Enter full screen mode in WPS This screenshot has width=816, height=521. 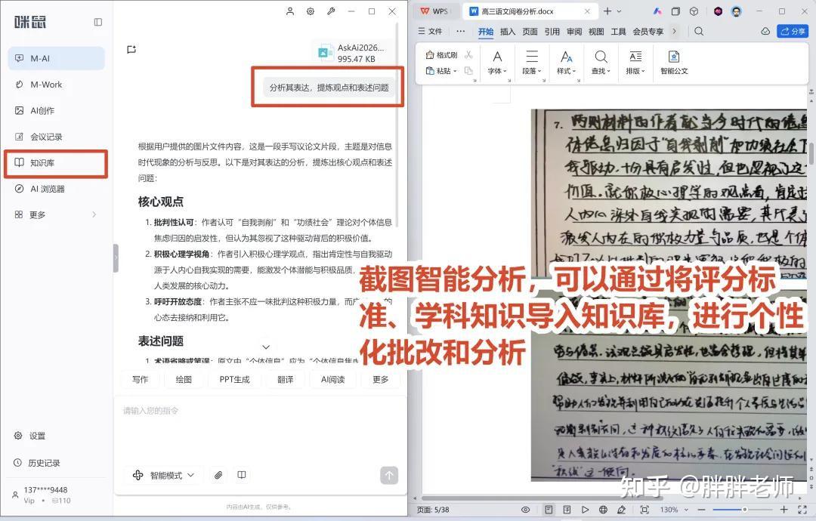802,510
